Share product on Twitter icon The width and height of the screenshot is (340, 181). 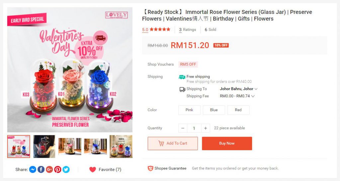pyautogui.click(x=66, y=169)
